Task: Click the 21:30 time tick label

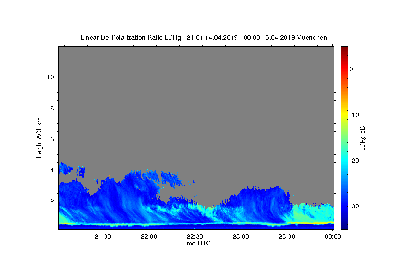Action: click(x=103, y=236)
